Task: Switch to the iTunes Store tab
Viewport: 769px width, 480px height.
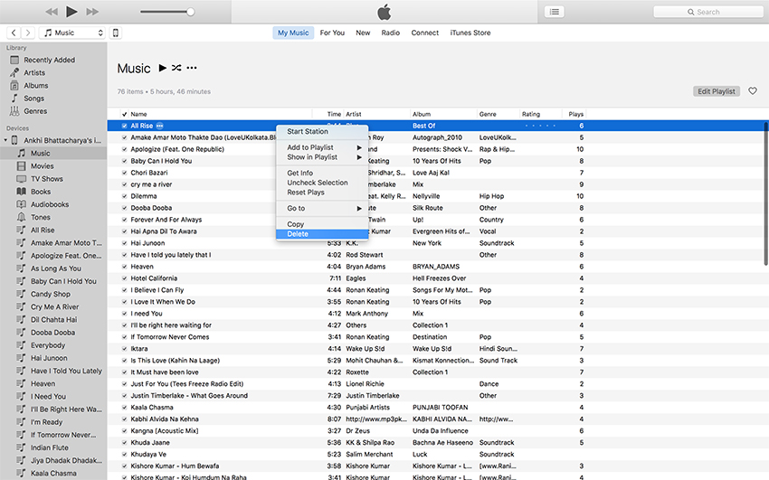Action: click(x=470, y=33)
